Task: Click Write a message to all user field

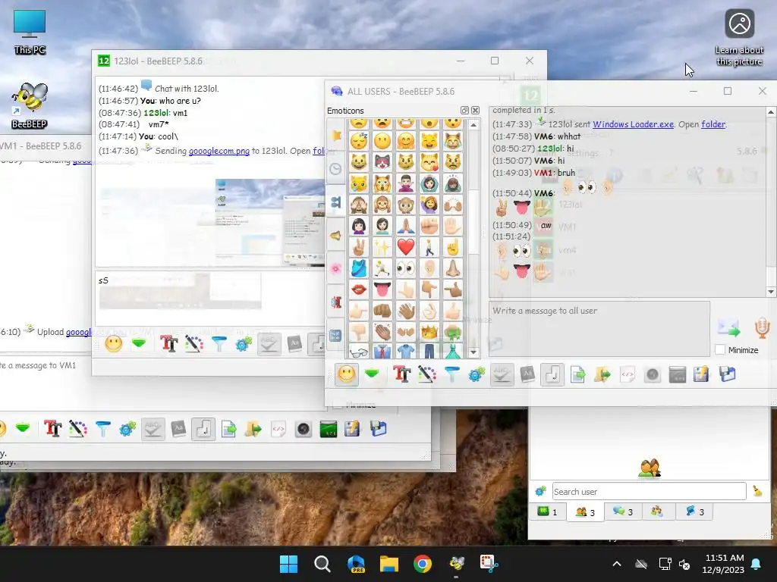Action: 599,328
